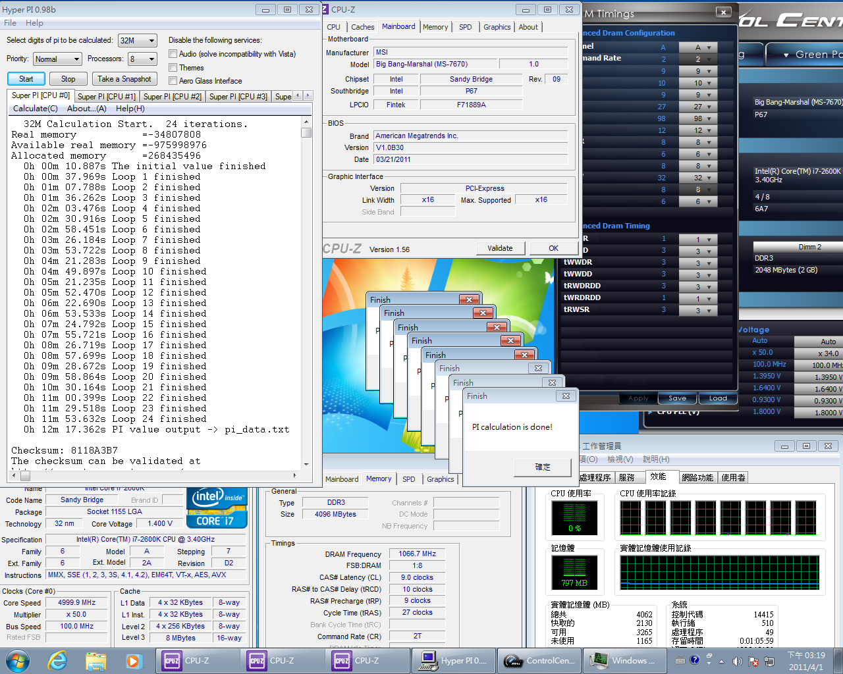Screen dimensions: 843x674
Task: Enable Audio (solve incompatibility with Vista) checkbox
Action: point(173,54)
